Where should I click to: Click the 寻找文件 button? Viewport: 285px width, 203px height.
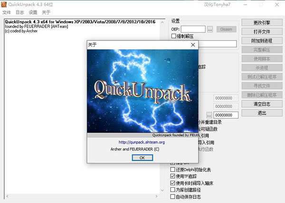click(x=262, y=86)
